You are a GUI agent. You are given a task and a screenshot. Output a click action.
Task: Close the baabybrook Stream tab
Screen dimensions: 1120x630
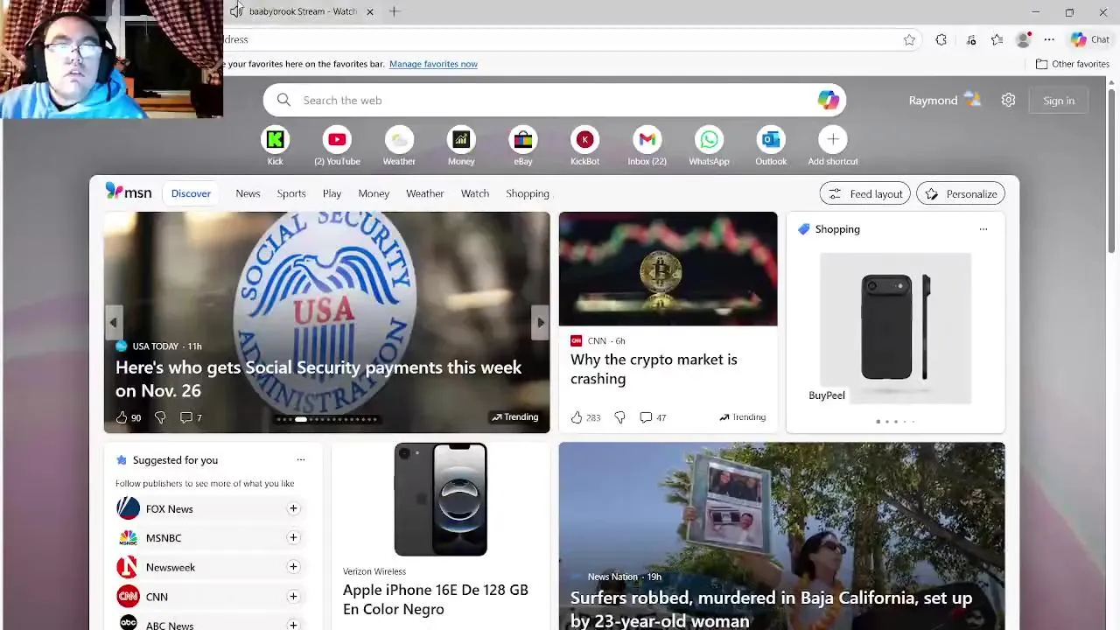[x=369, y=11]
